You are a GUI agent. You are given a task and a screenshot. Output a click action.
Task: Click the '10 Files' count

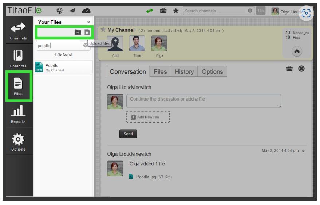(x=293, y=38)
